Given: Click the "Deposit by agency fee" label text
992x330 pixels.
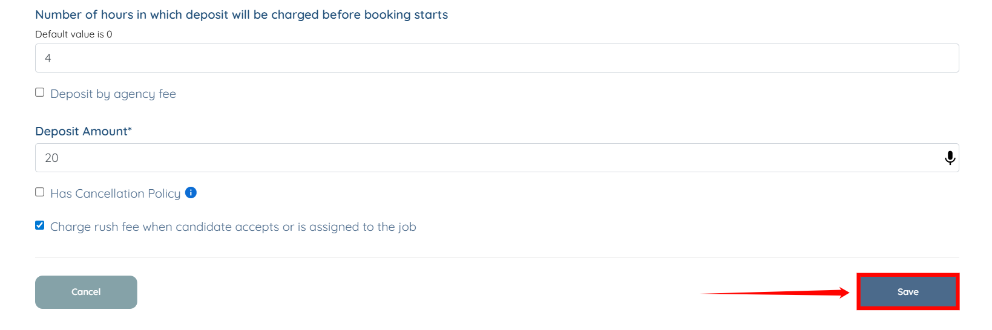Looking at the screenshot, I should (113, 94).
